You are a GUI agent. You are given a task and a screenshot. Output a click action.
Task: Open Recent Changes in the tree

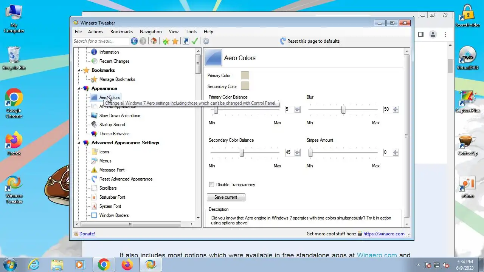click(x=114, y=61)
